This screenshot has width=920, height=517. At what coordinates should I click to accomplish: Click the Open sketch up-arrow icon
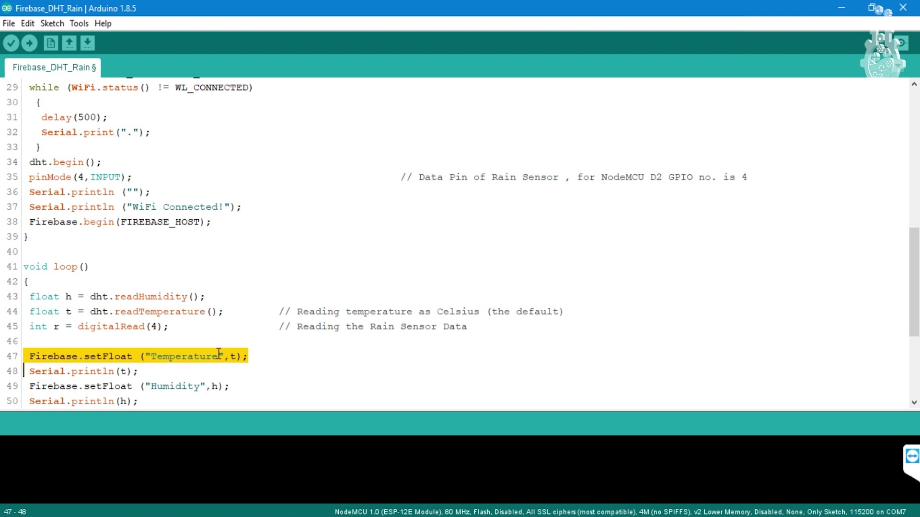click(x=69, y=44)
